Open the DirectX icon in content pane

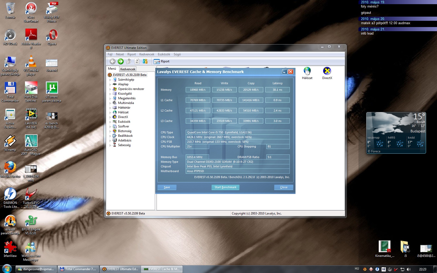coord(327,73)
